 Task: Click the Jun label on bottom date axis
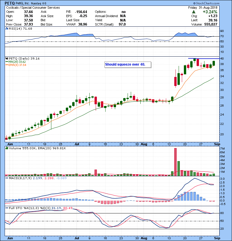(x=10, y=238)
